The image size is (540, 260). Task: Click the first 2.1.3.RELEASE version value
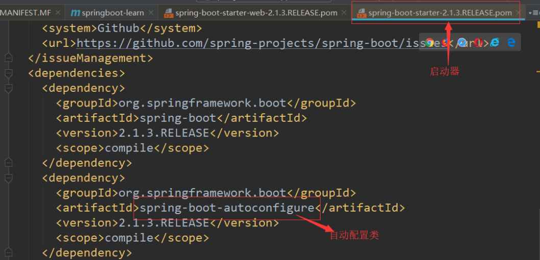point(164,133)
